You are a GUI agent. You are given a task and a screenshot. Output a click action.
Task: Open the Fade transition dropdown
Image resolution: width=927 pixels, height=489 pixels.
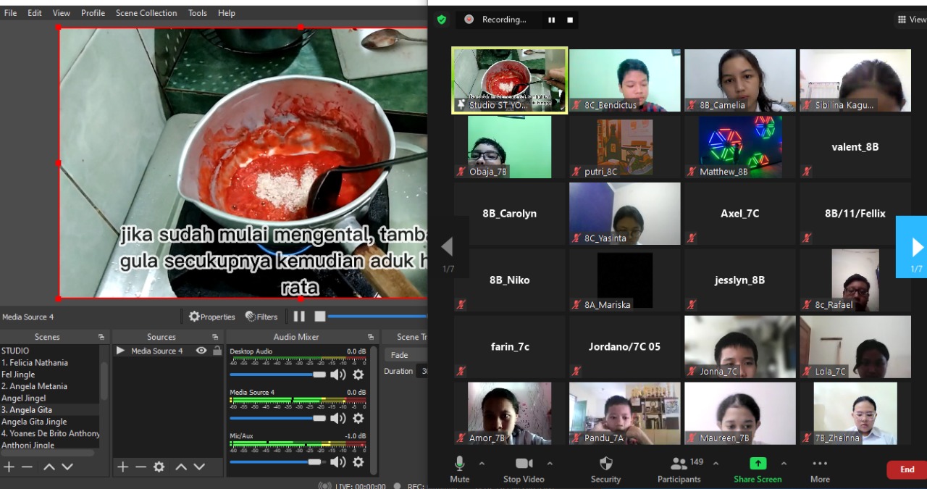click(x=406, y=355)
